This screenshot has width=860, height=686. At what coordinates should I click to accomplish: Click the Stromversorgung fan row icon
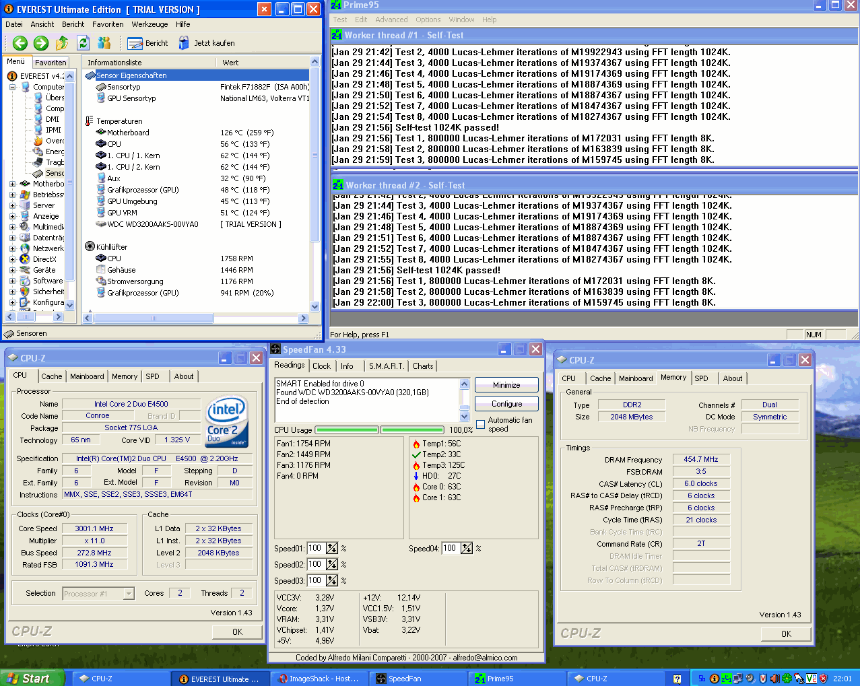point(101,281)
